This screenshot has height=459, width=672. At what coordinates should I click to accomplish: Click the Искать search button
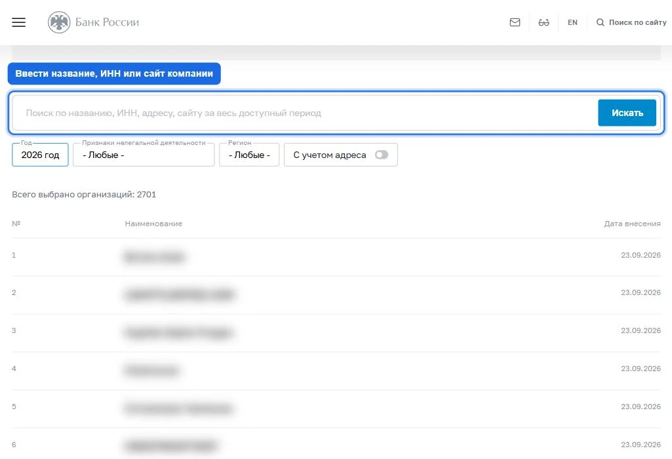[x=627, y=113]
